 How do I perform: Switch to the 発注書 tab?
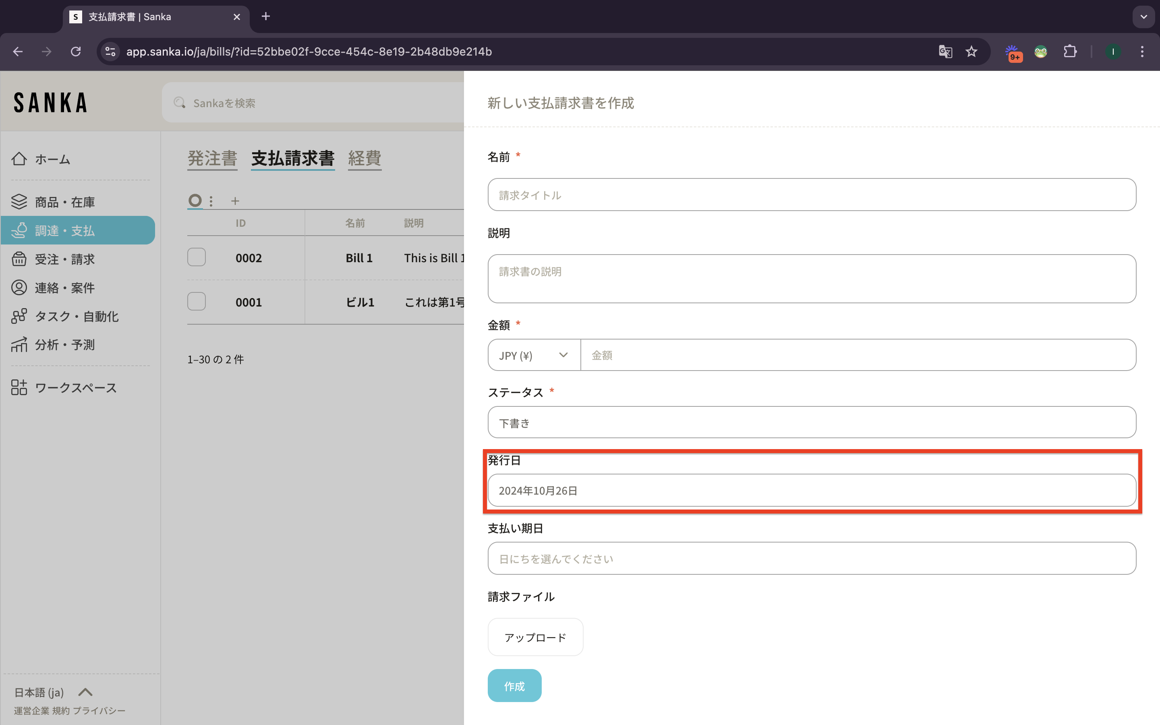tap(212, 158)
